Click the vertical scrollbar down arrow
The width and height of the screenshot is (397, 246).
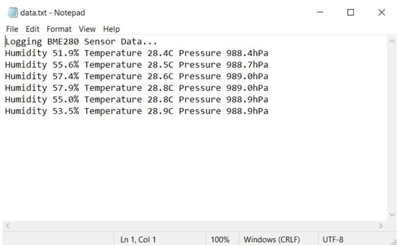click(x=392, y=214)
